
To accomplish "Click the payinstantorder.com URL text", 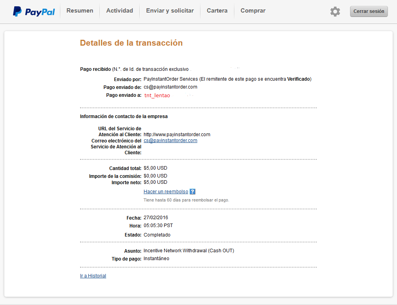I will click(177, 135).
